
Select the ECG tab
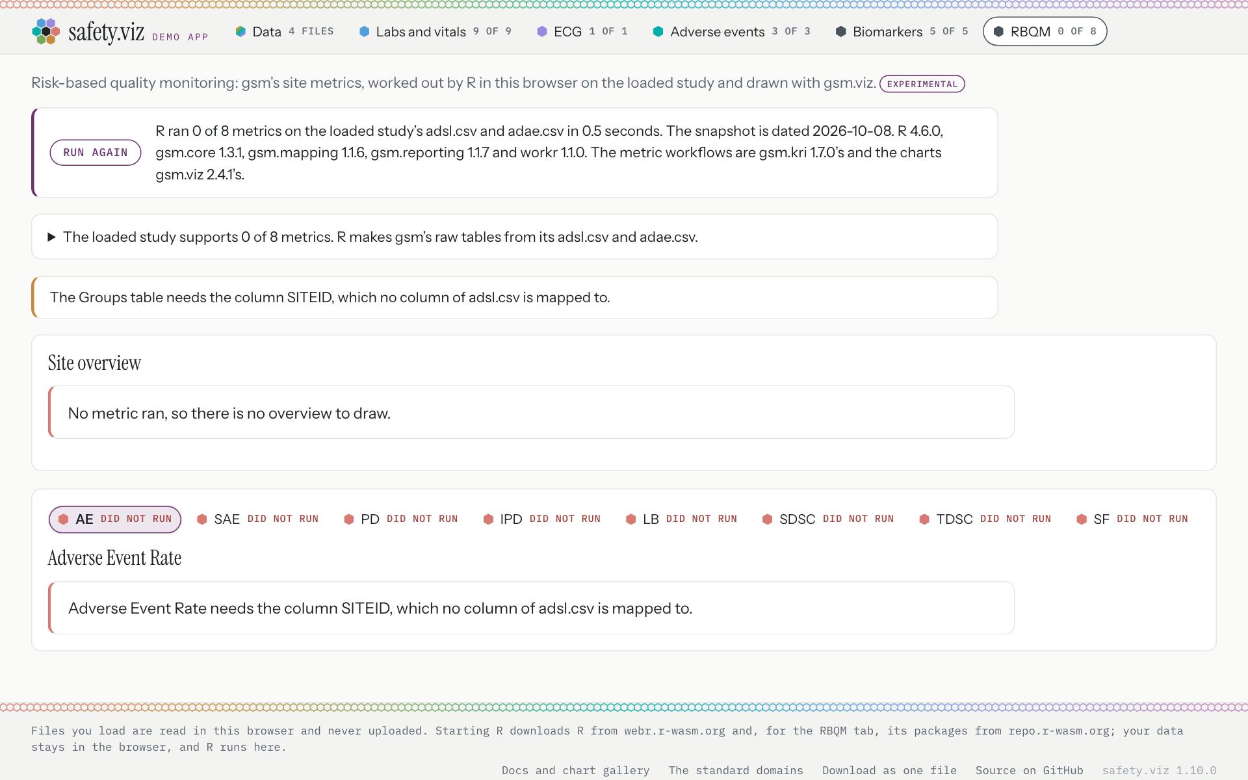click(x=582, y=31)
